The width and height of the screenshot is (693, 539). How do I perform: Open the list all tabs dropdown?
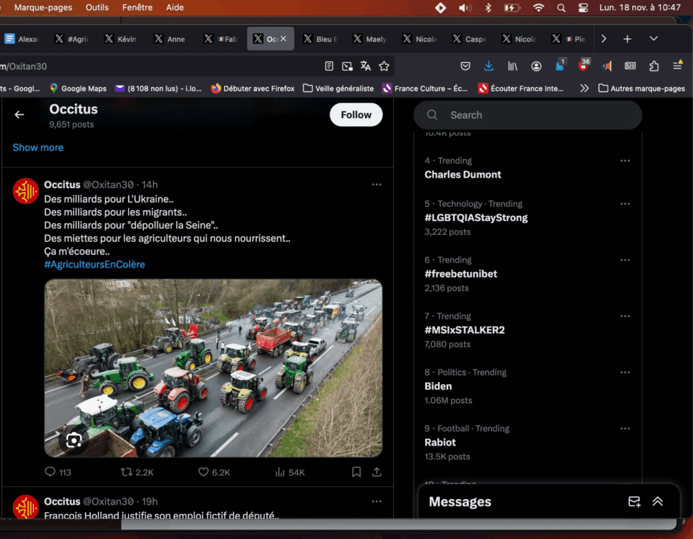tap(653, 39)
